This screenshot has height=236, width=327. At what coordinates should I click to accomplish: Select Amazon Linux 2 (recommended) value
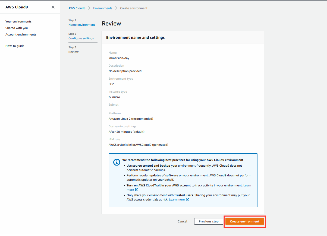131,119
